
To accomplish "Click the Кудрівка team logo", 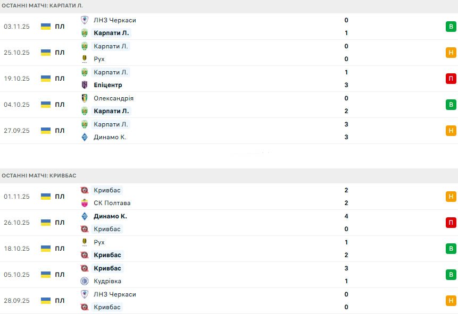I will point(85,281).
